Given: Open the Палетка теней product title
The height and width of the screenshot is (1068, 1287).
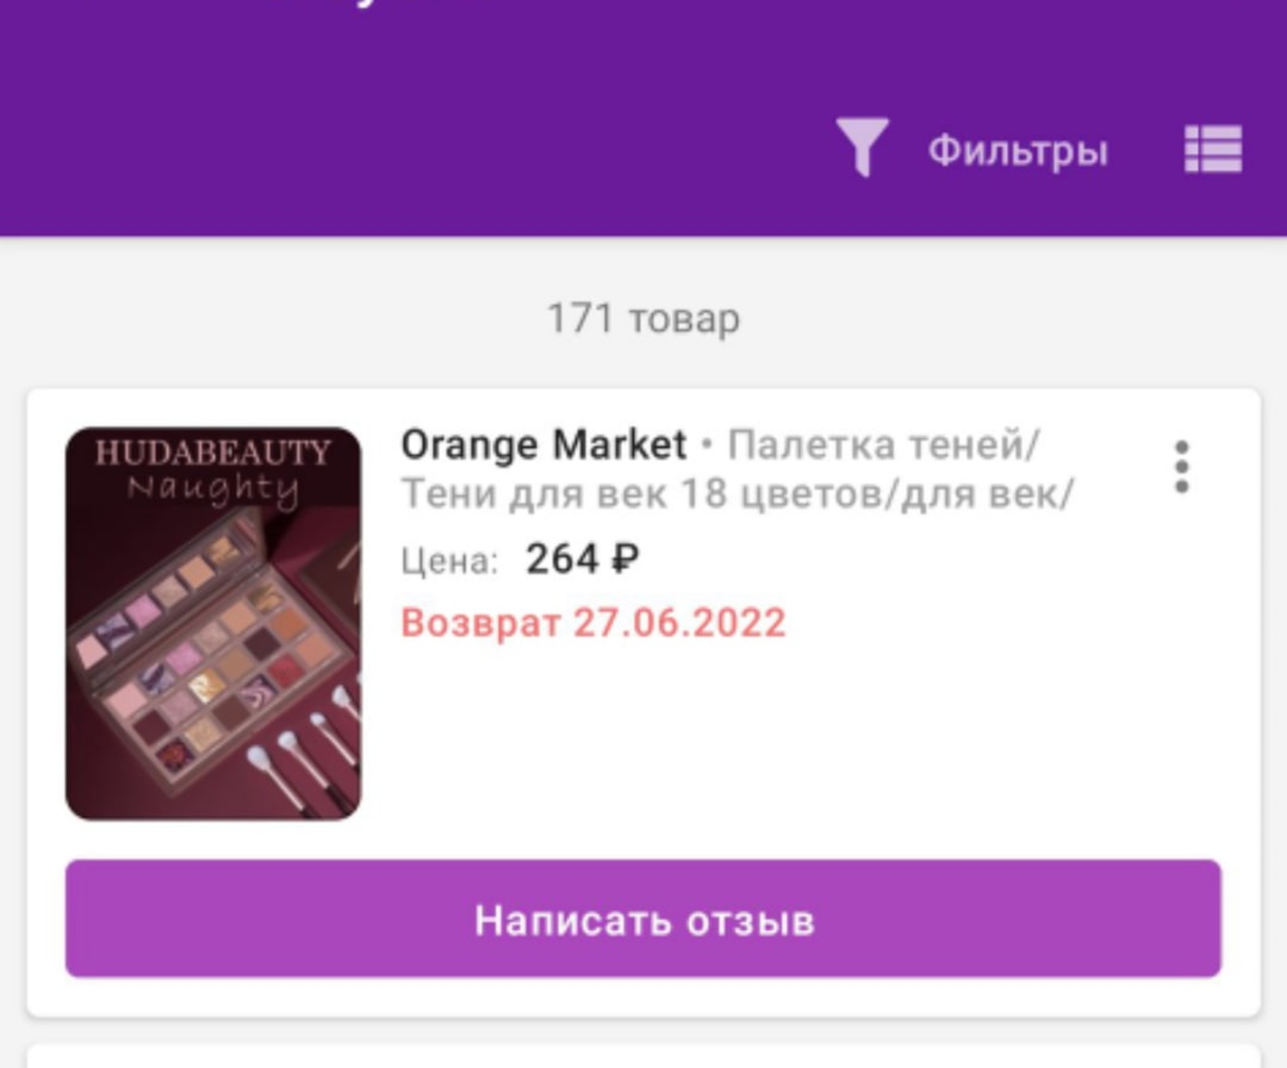Looking at the screenshot, I should (883, 445).
